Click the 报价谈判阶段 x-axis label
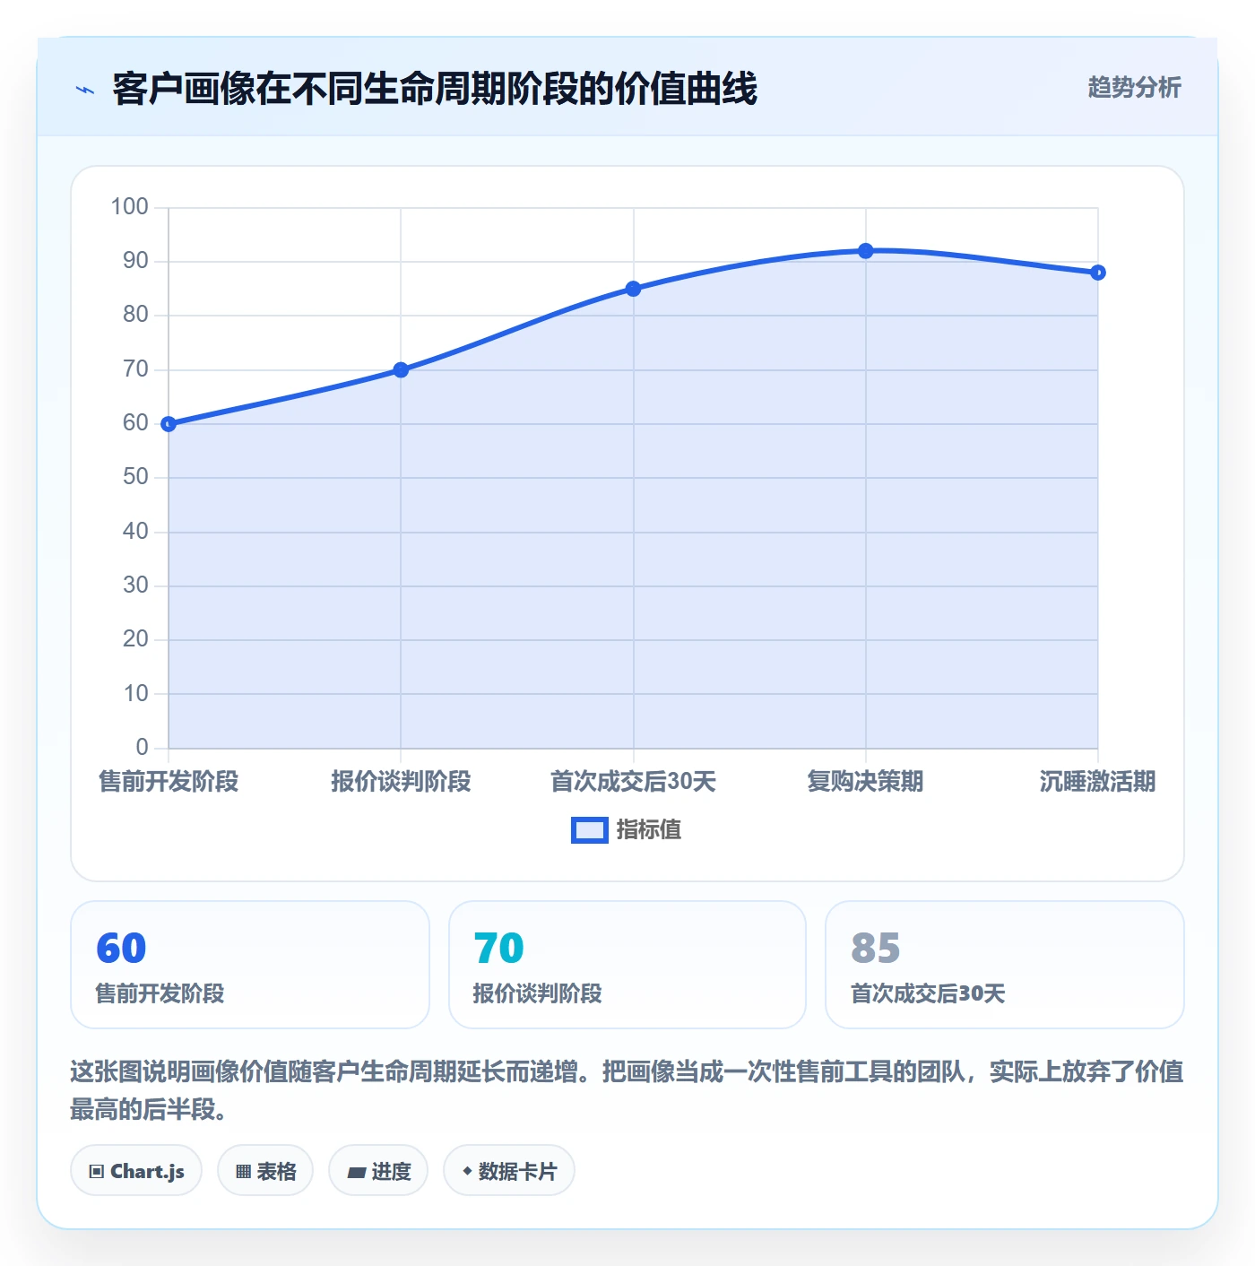Viewport: 1255px width, 1266px height. [401, 782]
